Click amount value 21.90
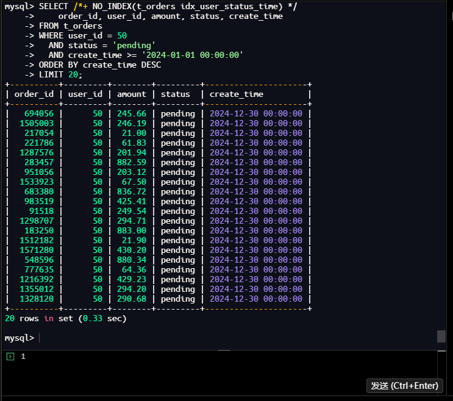Viewport: 453px width, 401px height. [134, 241]
